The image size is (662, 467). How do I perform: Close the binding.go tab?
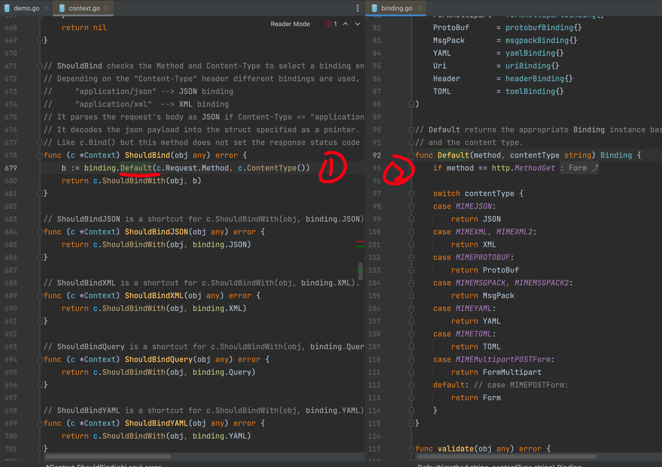point(419,8)
